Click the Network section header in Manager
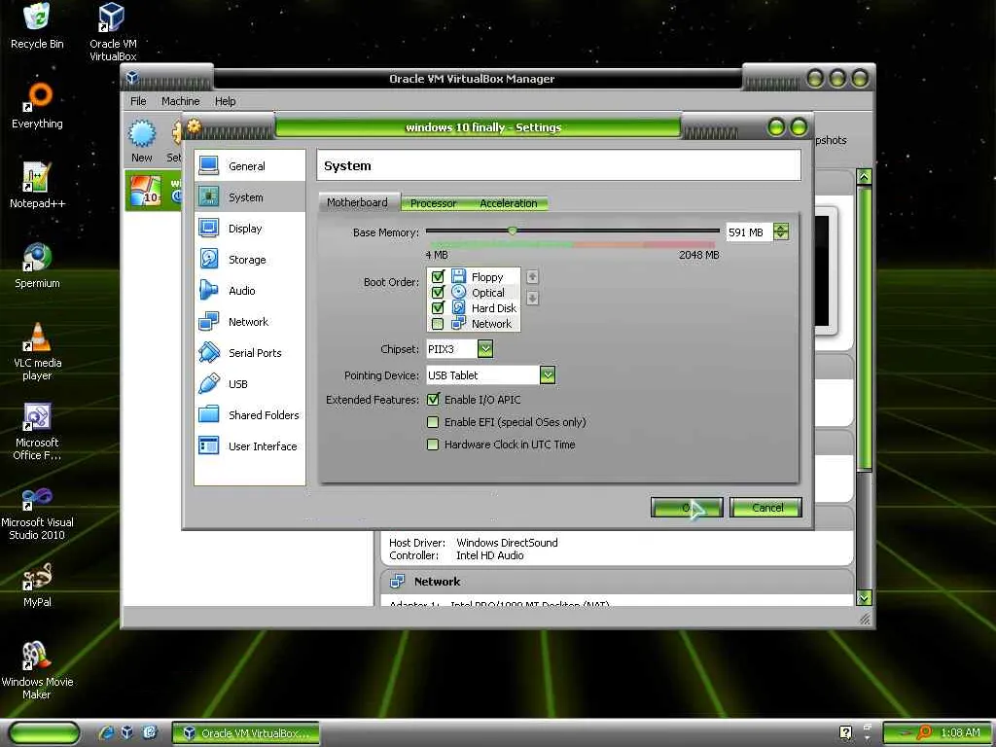This screenshot has width=996, height=747. (618, 582)
